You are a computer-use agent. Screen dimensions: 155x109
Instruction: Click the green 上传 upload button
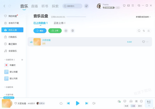[55, 31]
